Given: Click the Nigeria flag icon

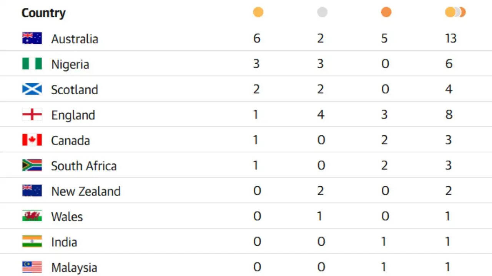Looking at the screenshot, I should click(32, 64).
